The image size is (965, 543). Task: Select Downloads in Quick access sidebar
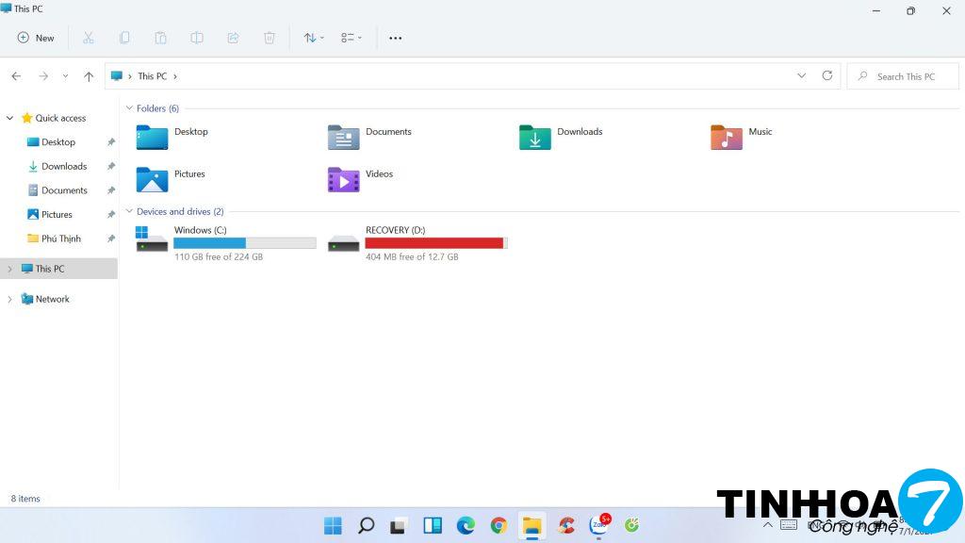tap(63, 166)
